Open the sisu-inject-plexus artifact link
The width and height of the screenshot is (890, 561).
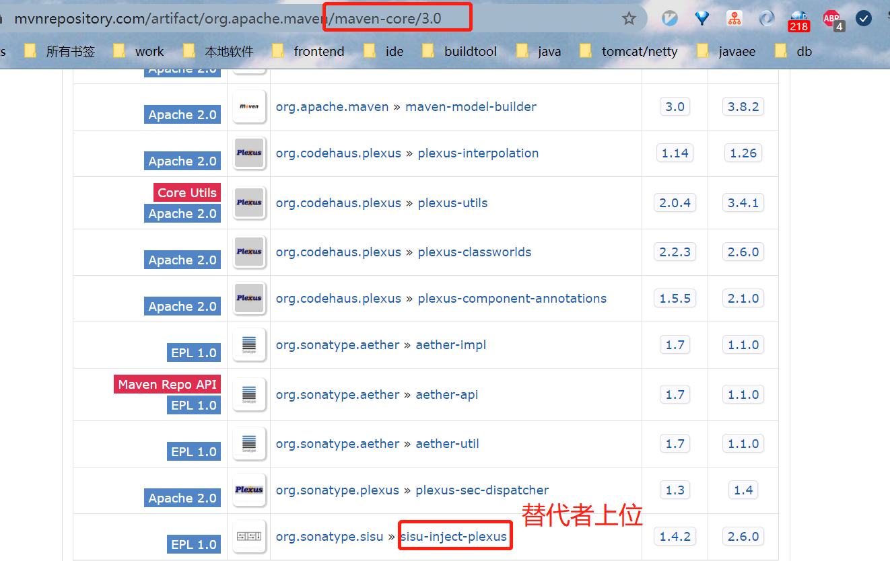[453, 536]
